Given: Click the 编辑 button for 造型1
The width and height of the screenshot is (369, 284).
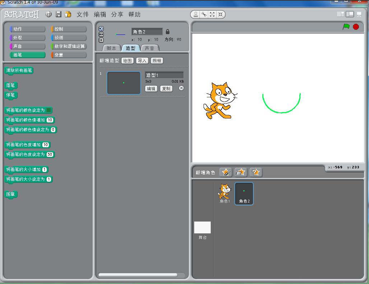Looking at the screenshot, I should click(151, 88).
